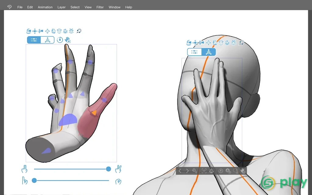Open the View menu

(x=88, y=7)
